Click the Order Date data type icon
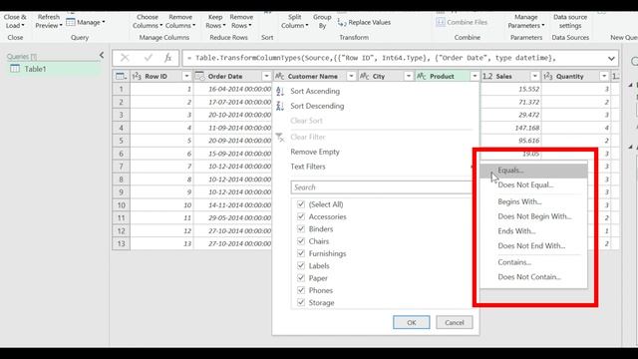The width and height of the screenshot is (638, 359). (199, 76)
